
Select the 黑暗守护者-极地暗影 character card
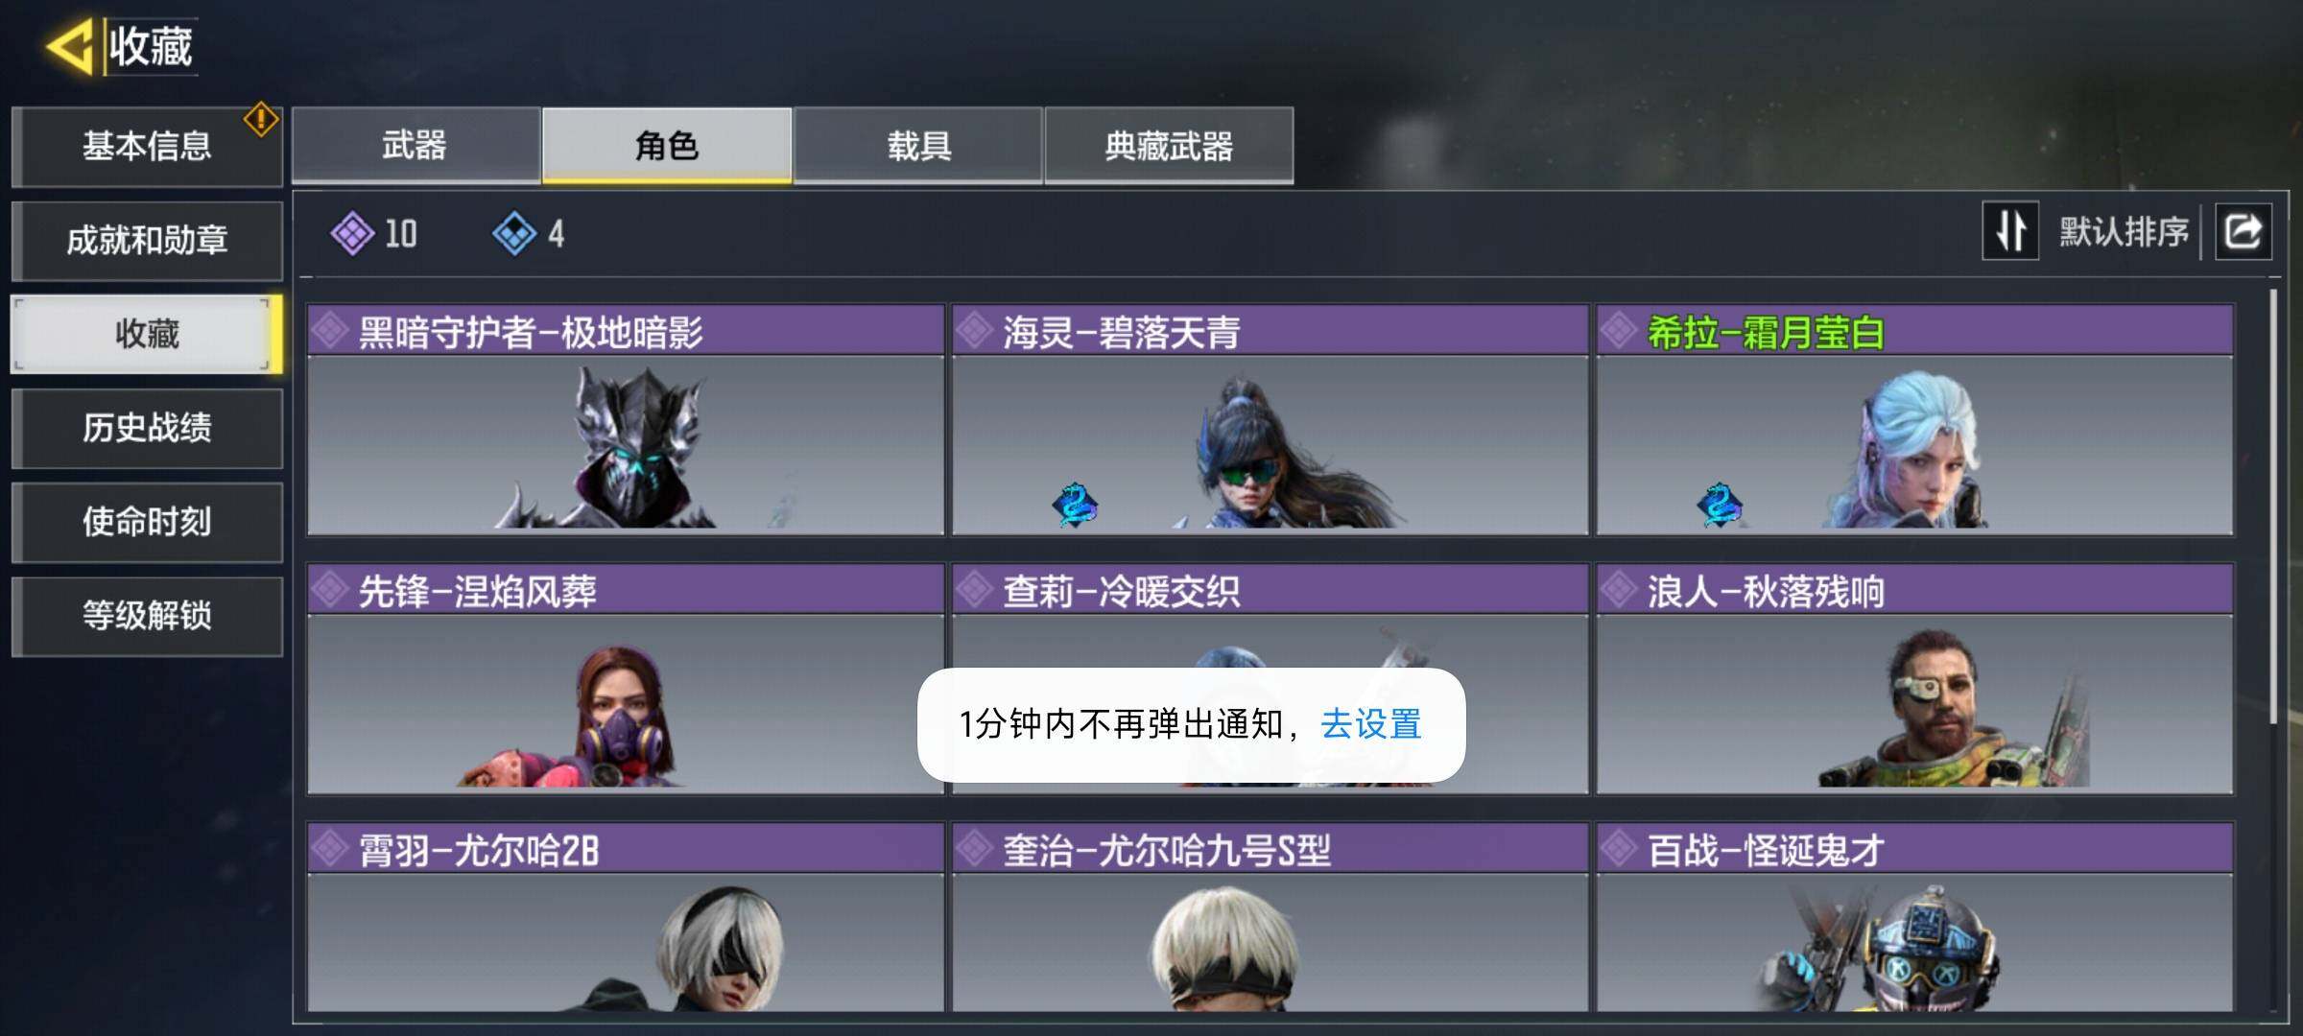pyautogui.click(x=626, y=420)
